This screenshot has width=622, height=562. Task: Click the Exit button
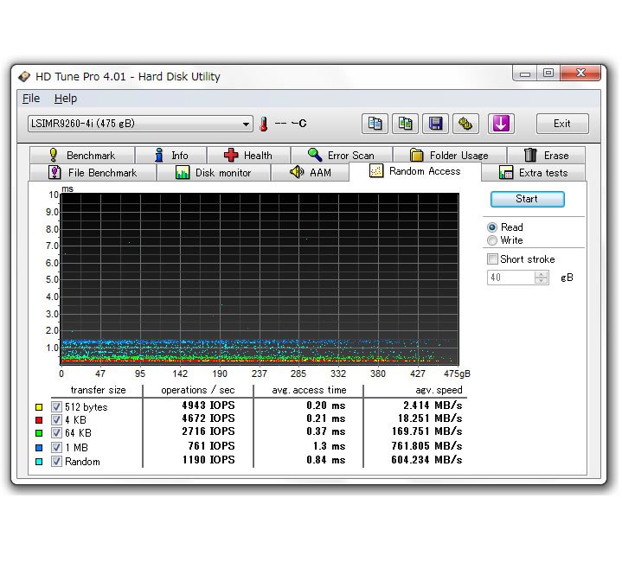[x=562, y=124]
